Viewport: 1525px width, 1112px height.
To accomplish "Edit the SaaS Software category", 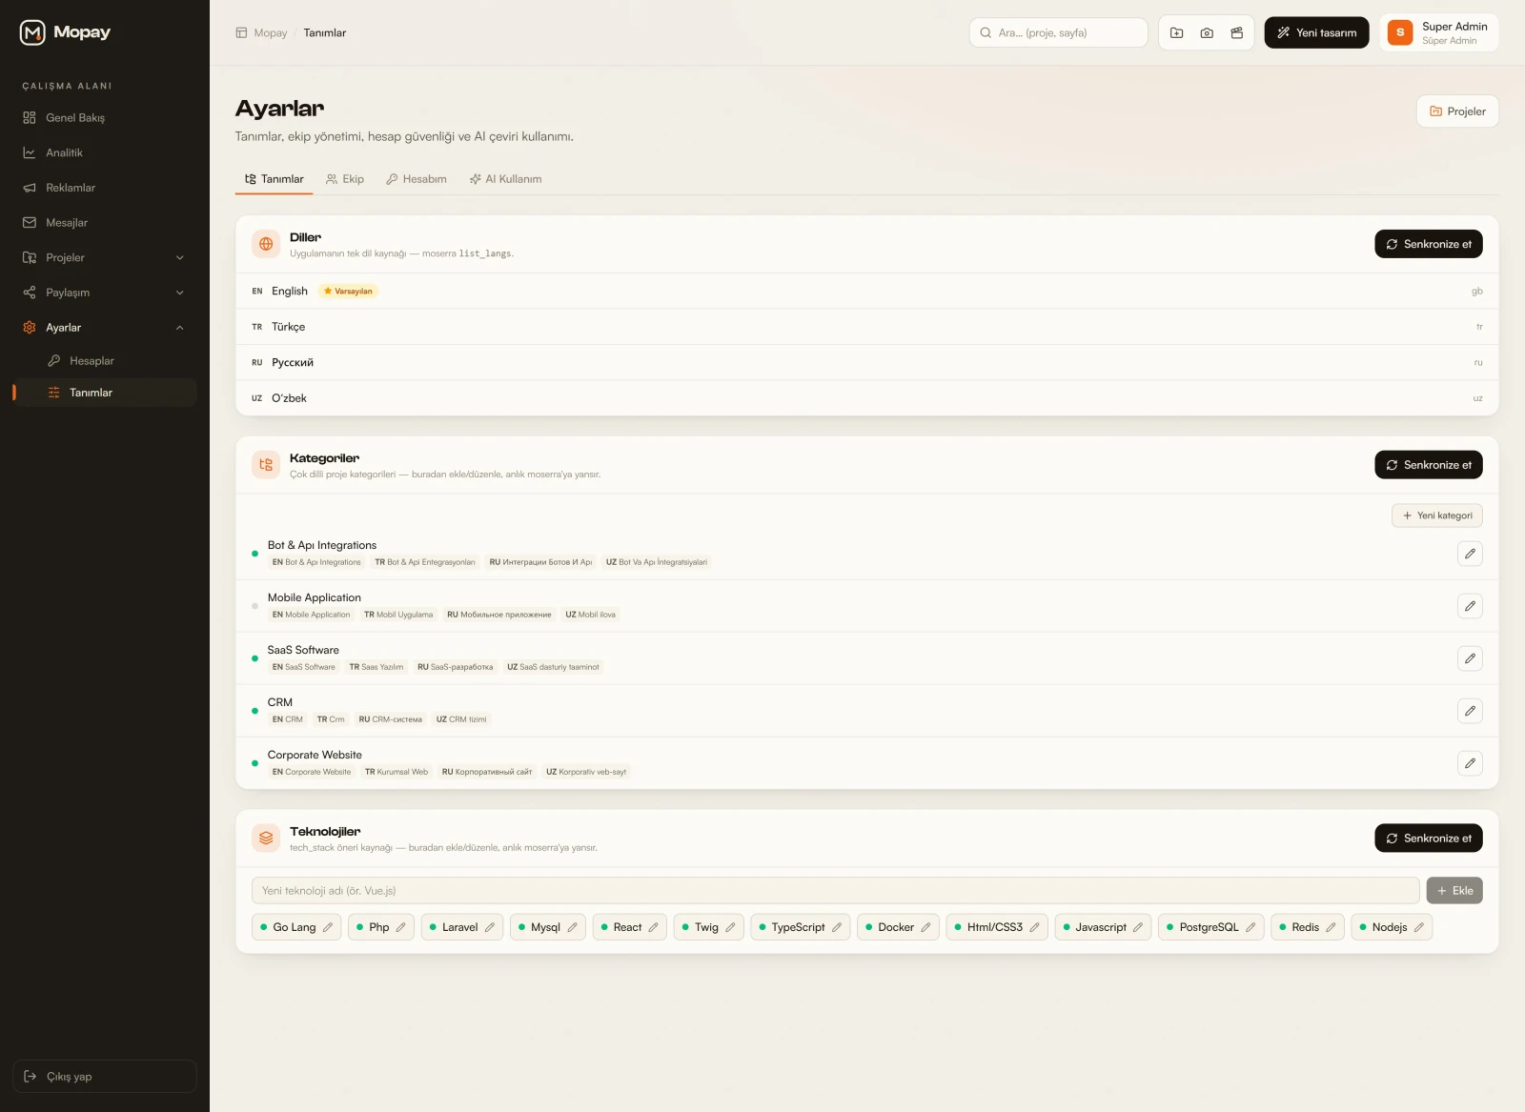I will 1470,658.
